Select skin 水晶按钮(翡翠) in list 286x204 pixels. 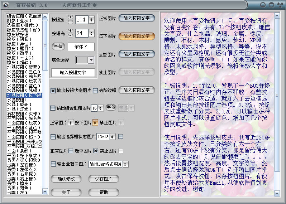point(24,67)
